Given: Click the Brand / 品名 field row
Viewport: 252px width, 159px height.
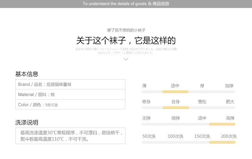Looking at the screenshot, I should pos(70,85).
